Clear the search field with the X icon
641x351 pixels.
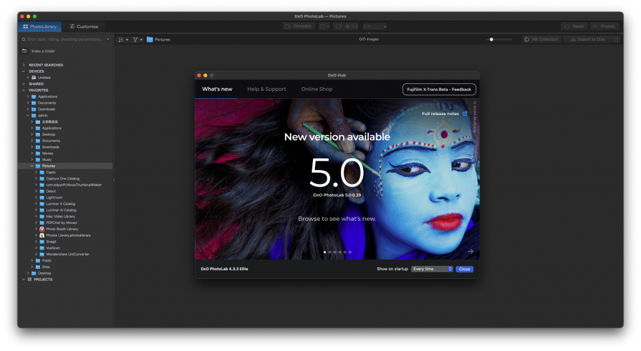tap(108, 39)
